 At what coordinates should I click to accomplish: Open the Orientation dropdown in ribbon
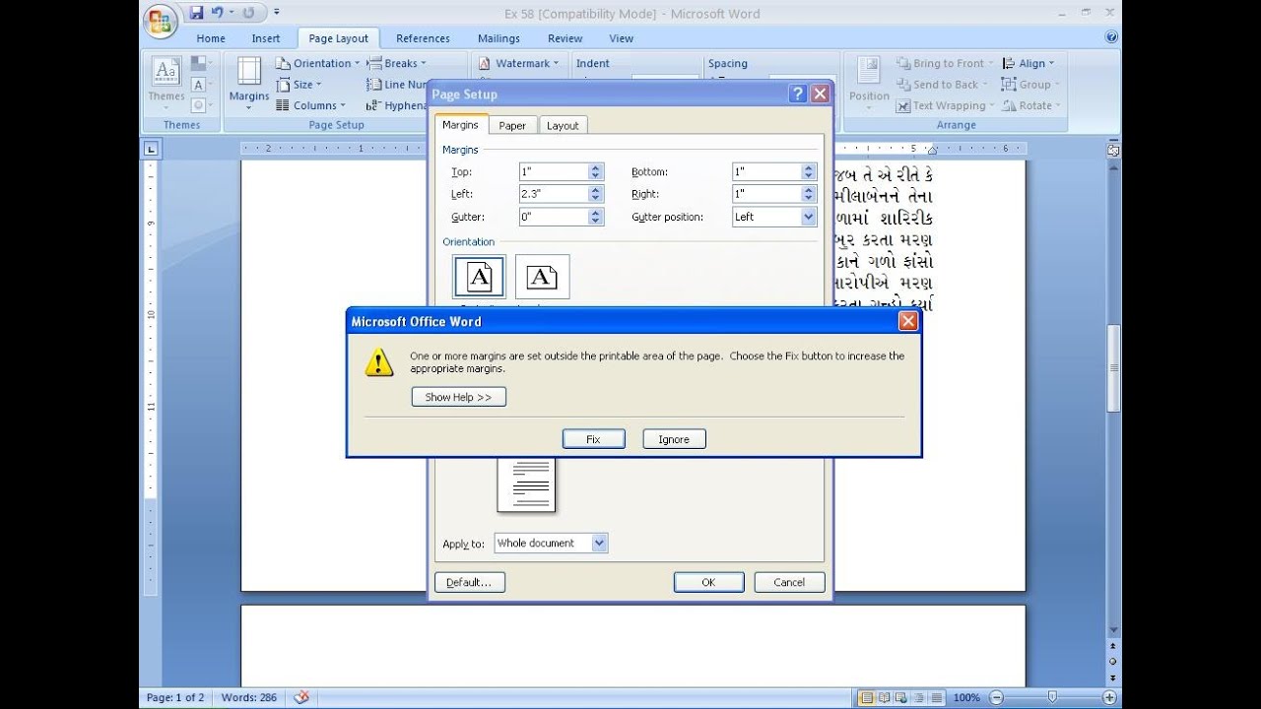[317, 63]
